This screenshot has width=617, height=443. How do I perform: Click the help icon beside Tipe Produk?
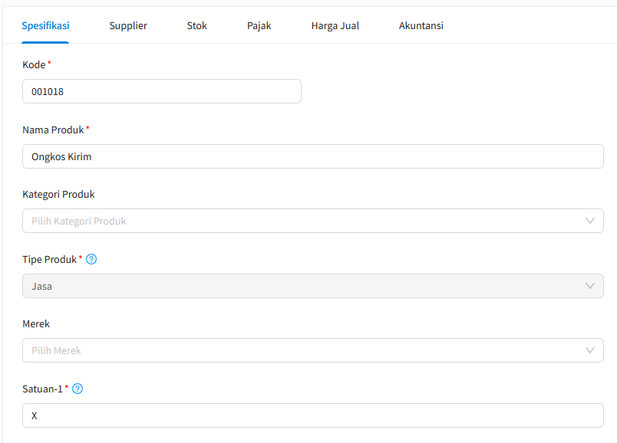pos(91,259)
